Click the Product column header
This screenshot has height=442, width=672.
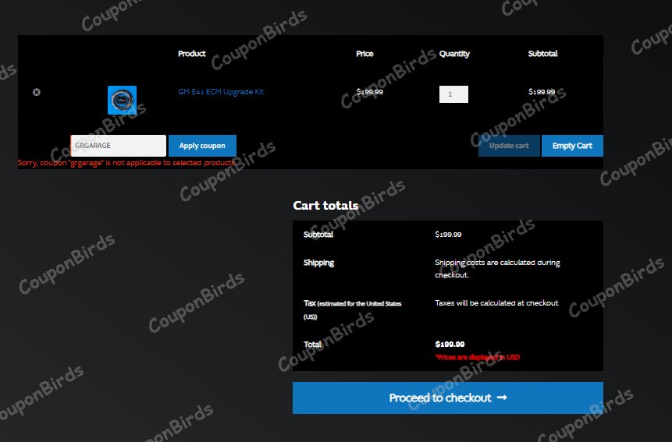coord(192,54)
